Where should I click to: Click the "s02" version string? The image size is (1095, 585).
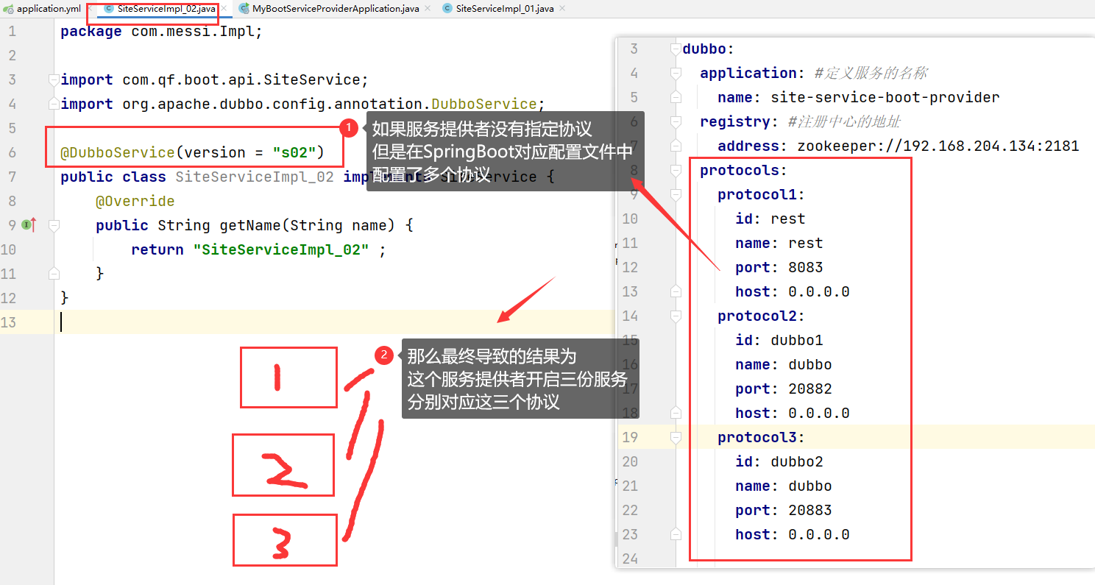tap(294, 152)
